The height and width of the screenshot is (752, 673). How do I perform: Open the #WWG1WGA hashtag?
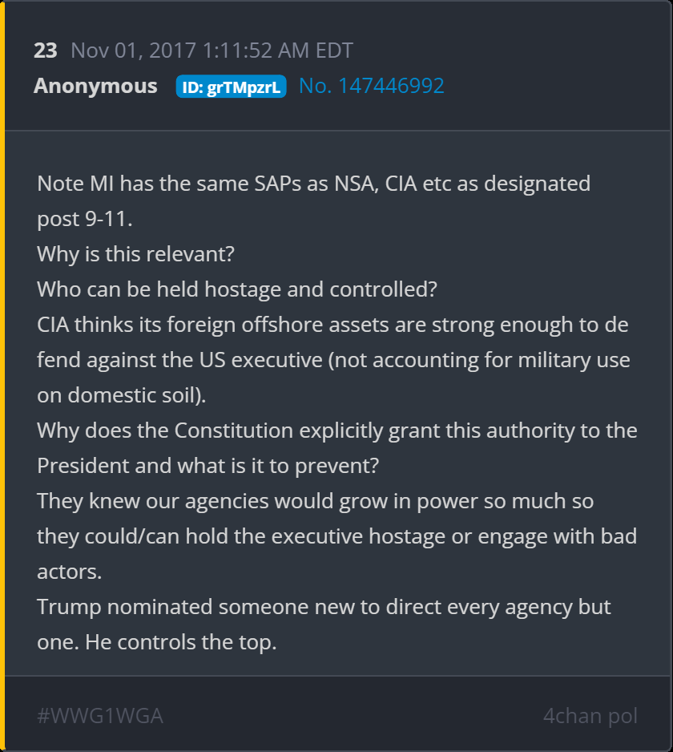click(100, 715)
